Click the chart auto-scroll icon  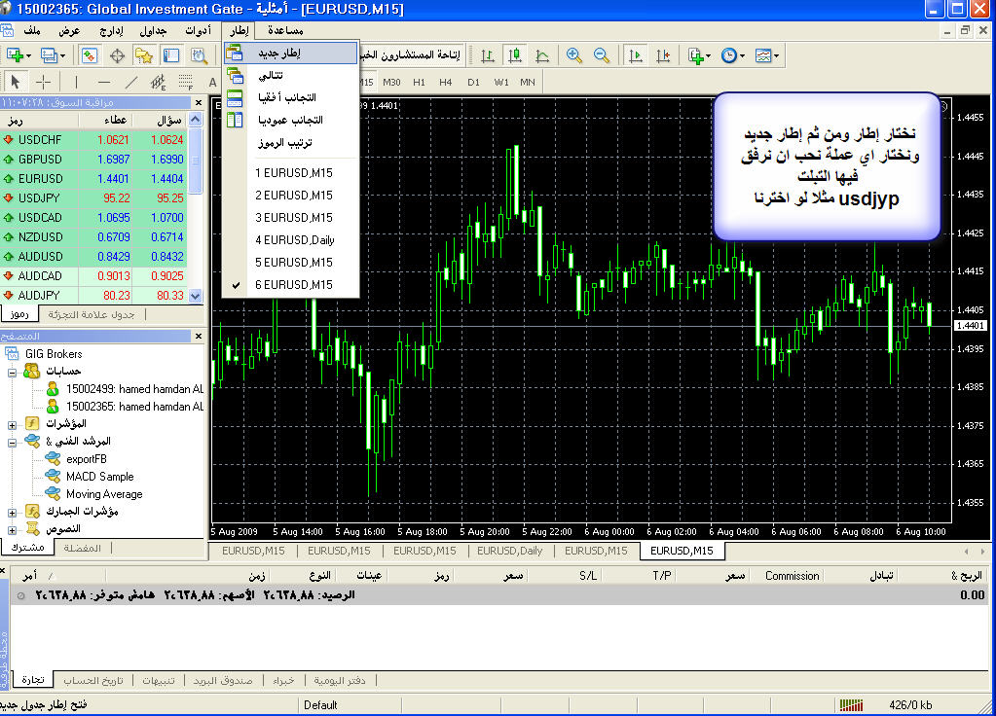tap(636, 56)
